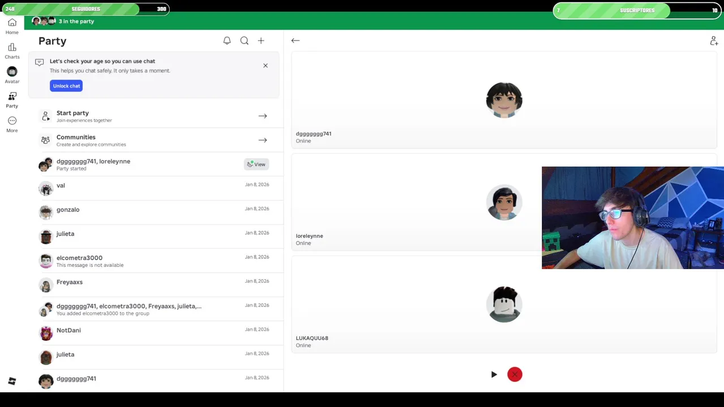Click LUKAQUU68's large avatar in party

(504, 305)
